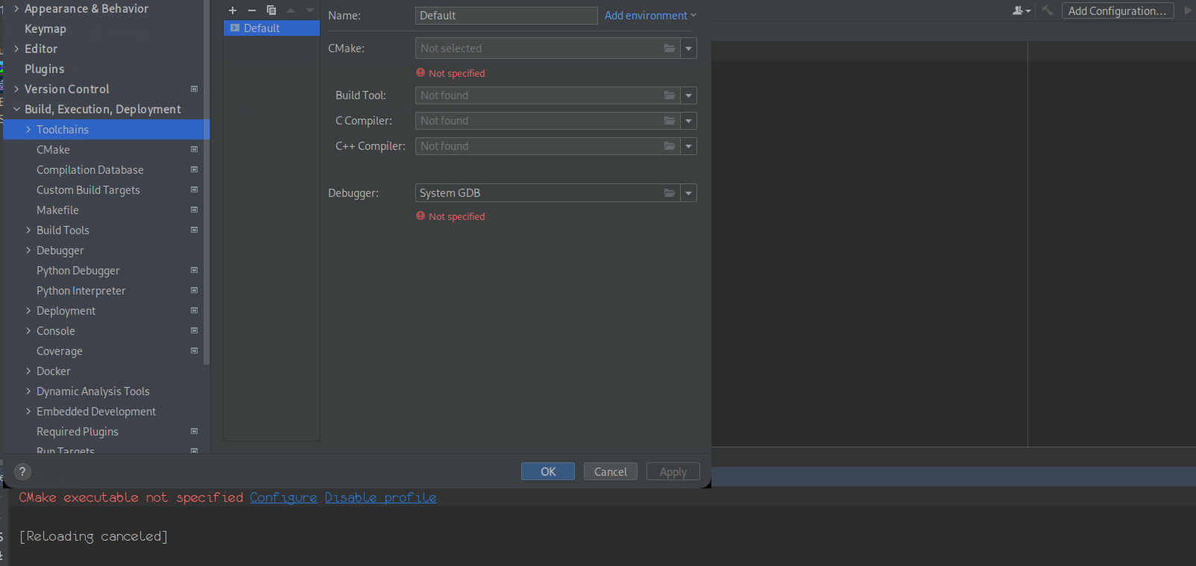Viewport: 1196px width, 566px height.
Task: Expand Dynamic Analysis Tools node
Action: pyautogui.click(x=28, y=391)
